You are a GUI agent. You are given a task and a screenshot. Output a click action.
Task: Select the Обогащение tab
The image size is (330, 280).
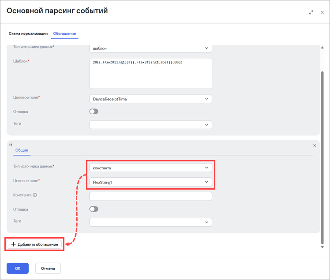64,34
